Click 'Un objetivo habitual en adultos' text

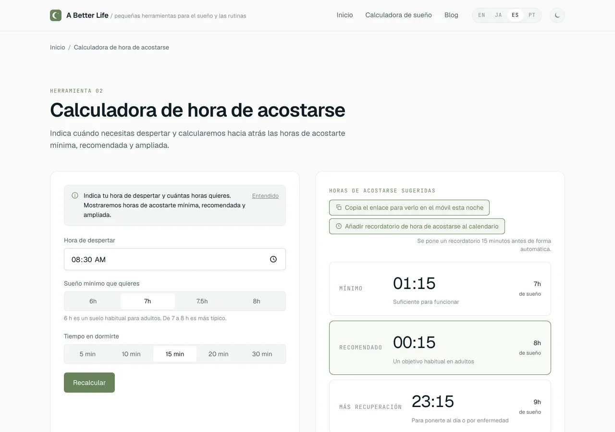(433, 361)
